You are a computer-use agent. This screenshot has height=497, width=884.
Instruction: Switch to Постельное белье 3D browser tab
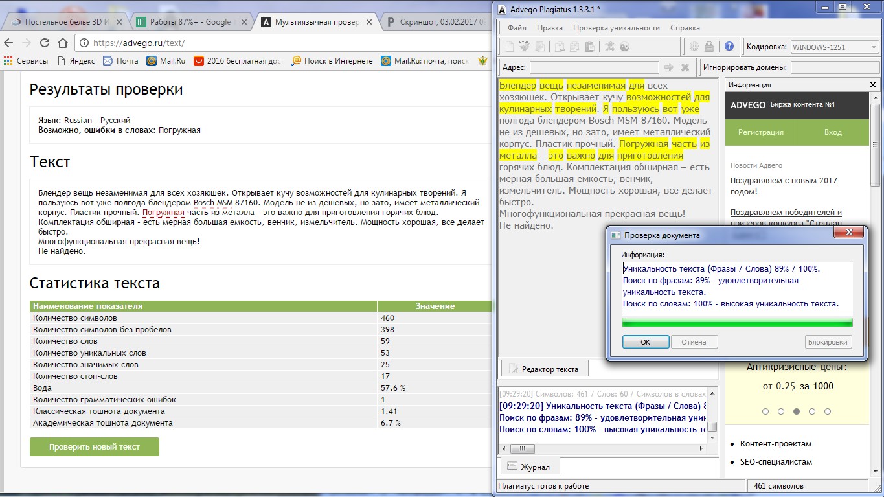[65, 22]
